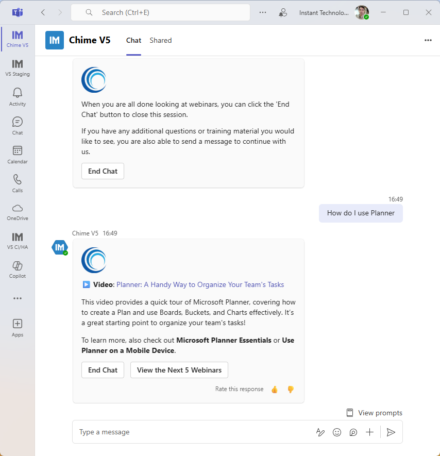The height and width of the screenshot is (456, 440).
Task: Click the View prompts book icon
Action: pos(350,413)
